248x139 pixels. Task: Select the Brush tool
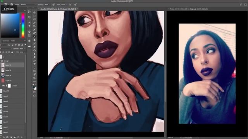tap(34, 37)
